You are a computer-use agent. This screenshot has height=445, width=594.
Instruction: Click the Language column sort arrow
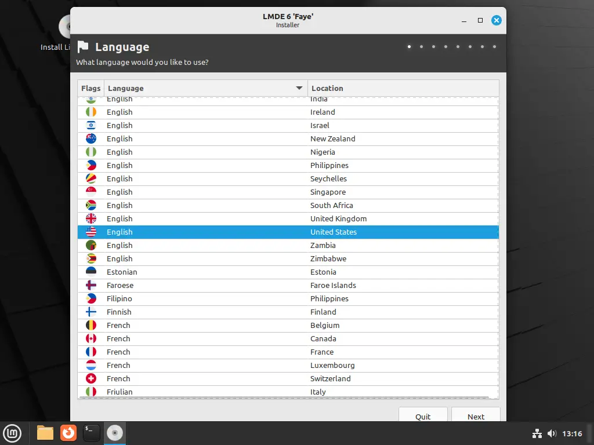point(299,88)
